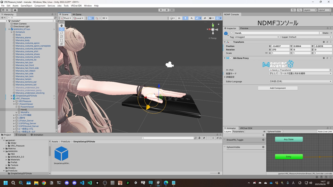Open Undo History icon in top toolbar
Screen dimensions: 333x187
[293, 10]
